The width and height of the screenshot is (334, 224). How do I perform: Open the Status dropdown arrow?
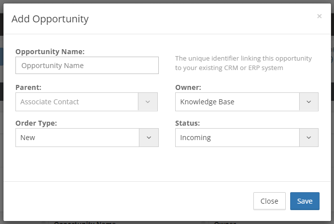309,138
